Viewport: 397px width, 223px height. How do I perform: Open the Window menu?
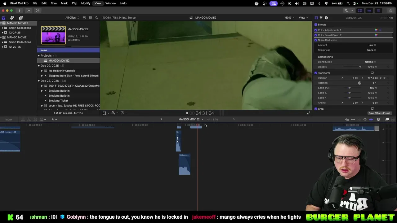point(111,3)
